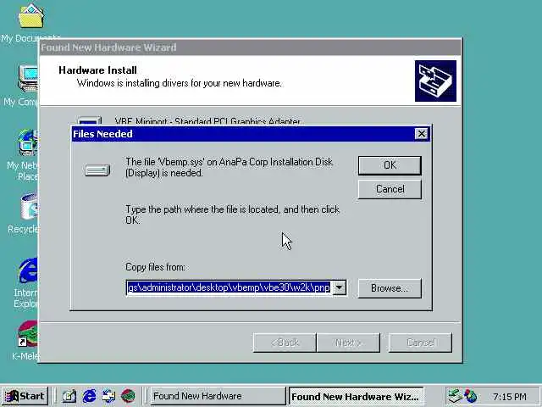The width and height of the screenshot is (542, 407).
Task: Click into the Copy files from path field
Action: click(x=230, y=287)
